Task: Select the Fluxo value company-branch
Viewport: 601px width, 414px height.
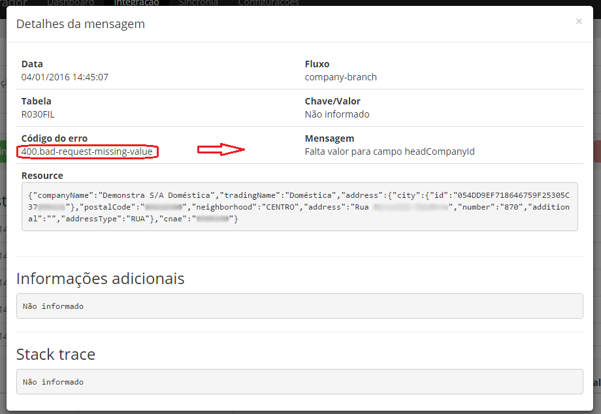Action: (x=340, y=77)
